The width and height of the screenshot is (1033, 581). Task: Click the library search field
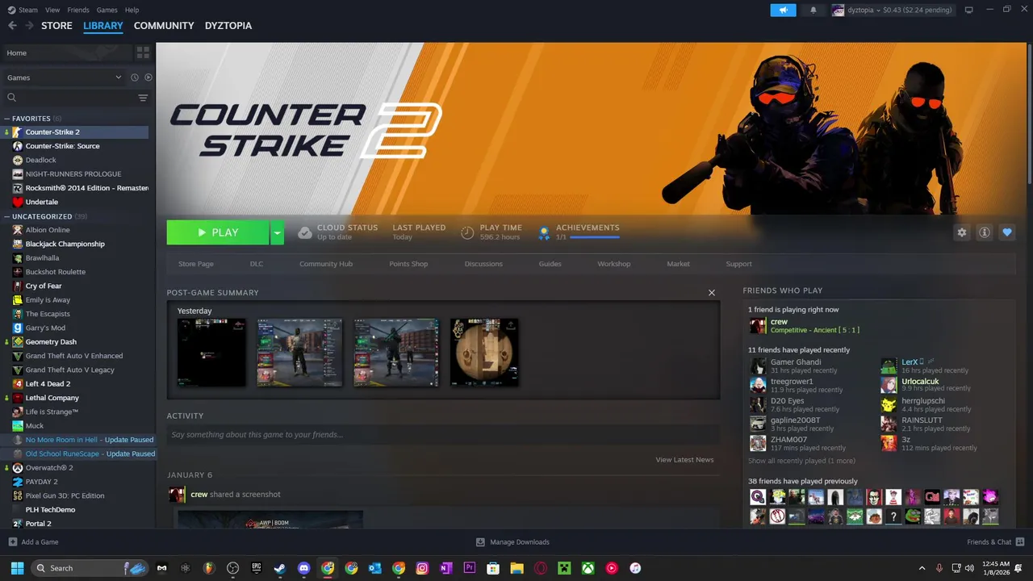(71, 98)
